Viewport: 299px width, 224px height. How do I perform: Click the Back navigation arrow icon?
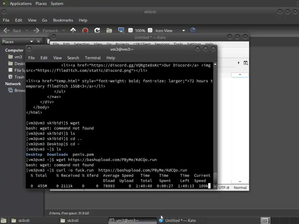pos(6,30)
